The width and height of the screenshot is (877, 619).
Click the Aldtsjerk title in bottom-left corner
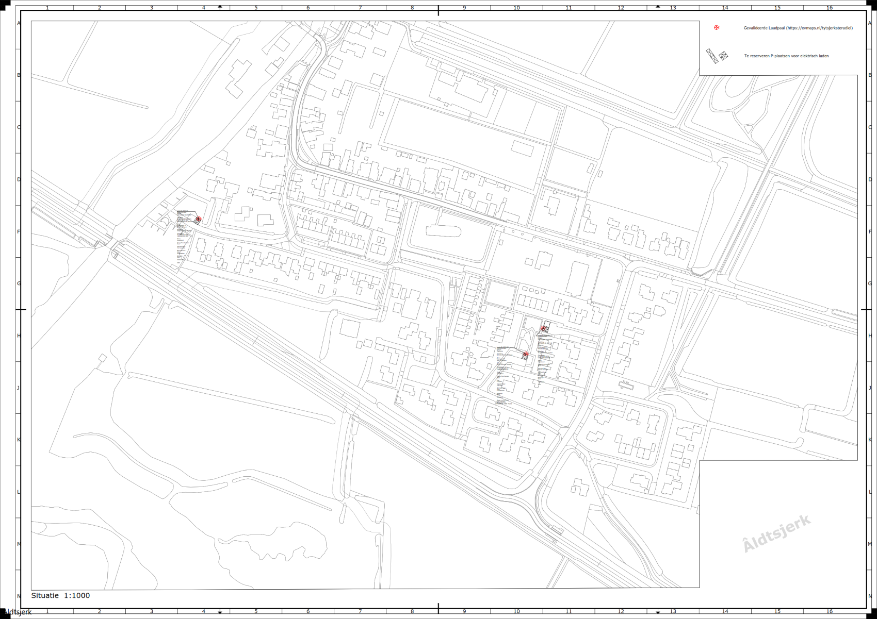18,612
